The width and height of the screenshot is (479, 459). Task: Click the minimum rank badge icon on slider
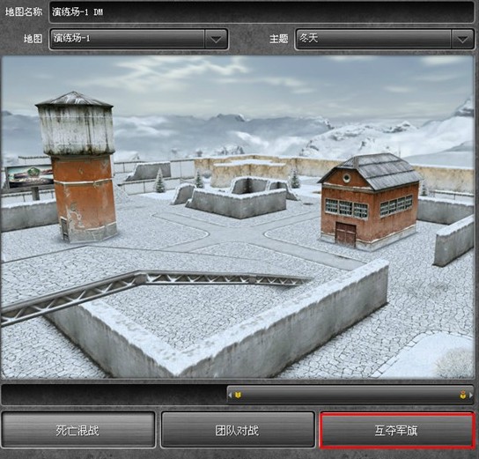[239, 395]
